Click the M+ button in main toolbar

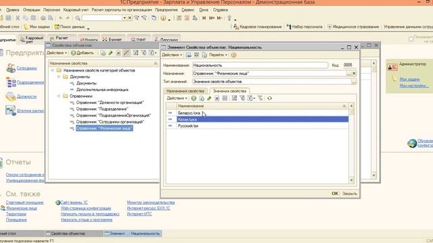tap(212, 18)
